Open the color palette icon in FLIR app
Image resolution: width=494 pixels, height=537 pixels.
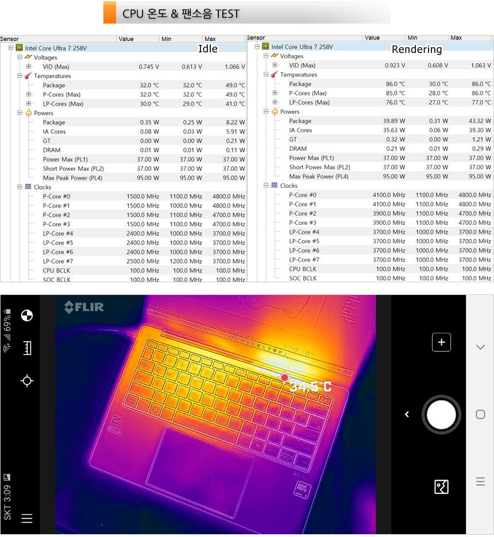click(x=26, y=315)
